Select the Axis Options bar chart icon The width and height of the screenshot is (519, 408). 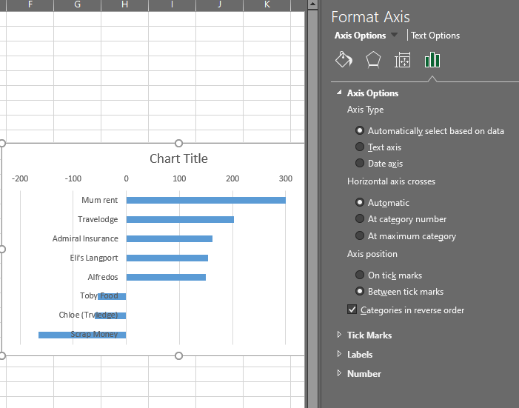point(432,60)
